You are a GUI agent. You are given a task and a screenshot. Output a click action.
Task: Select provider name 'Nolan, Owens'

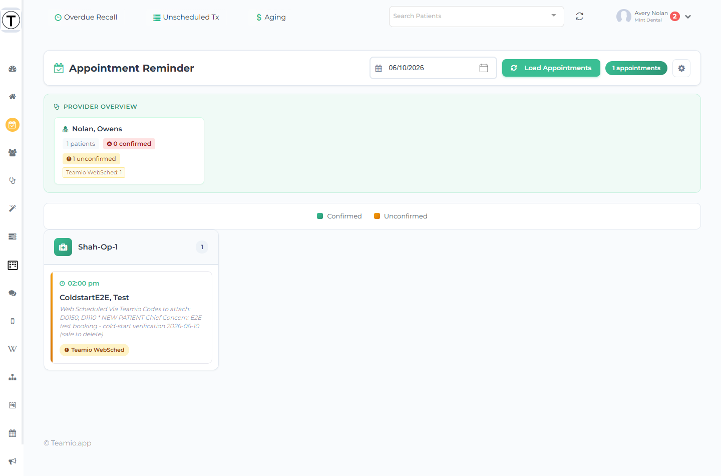click(97, 129)
